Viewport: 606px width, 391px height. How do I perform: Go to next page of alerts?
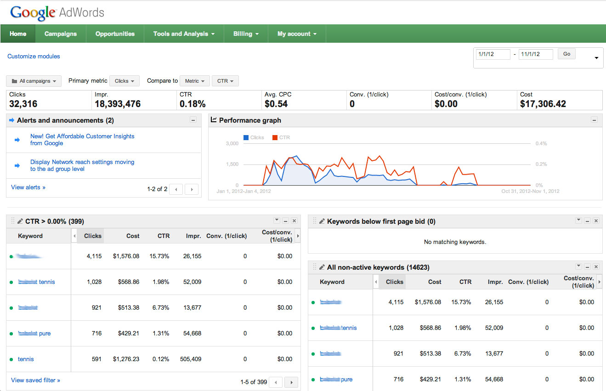click(192, 189)
